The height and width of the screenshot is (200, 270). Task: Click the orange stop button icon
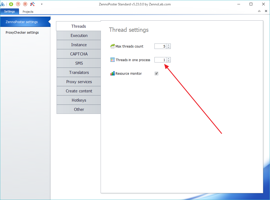tap(25, 4)
